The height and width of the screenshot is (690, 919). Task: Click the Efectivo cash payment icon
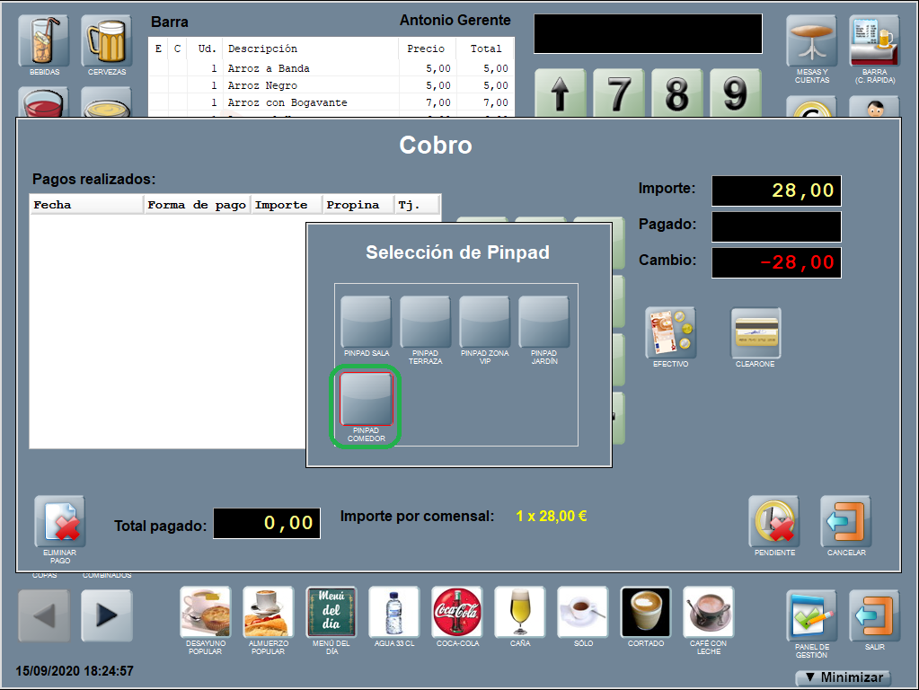(670, 333)
